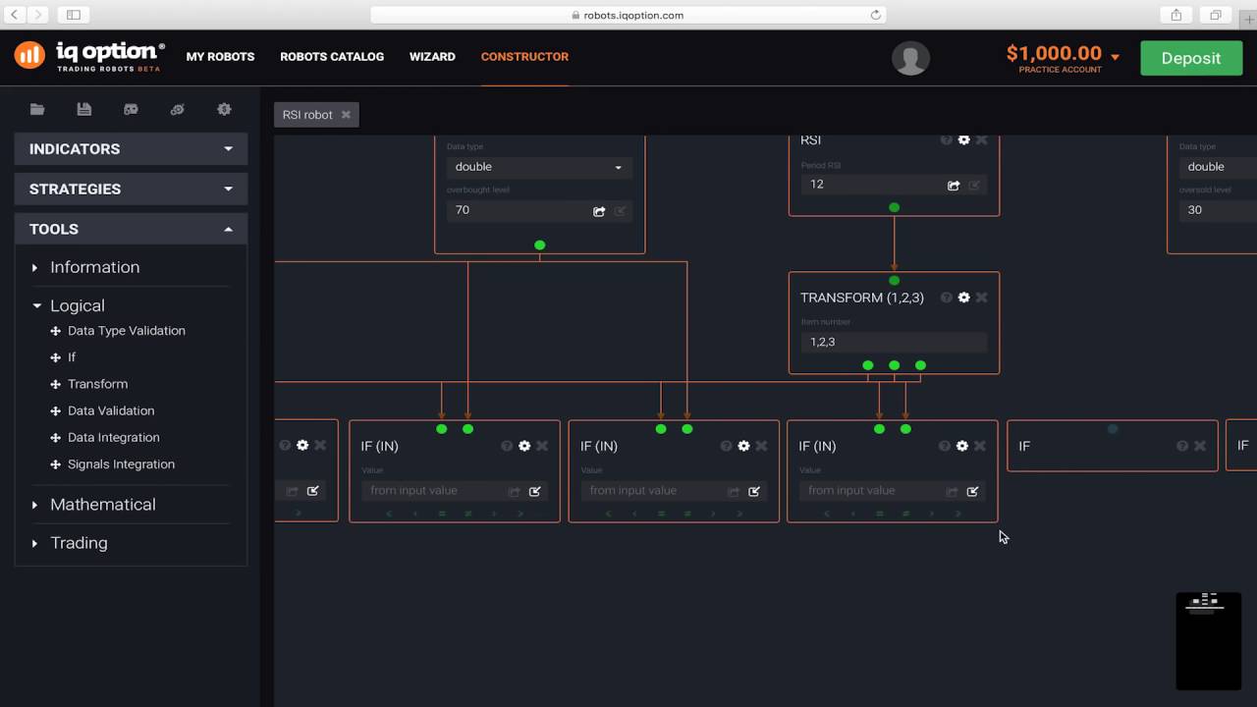
Task: Expand the Trading tools group
Action: click(x=79, y=542)
